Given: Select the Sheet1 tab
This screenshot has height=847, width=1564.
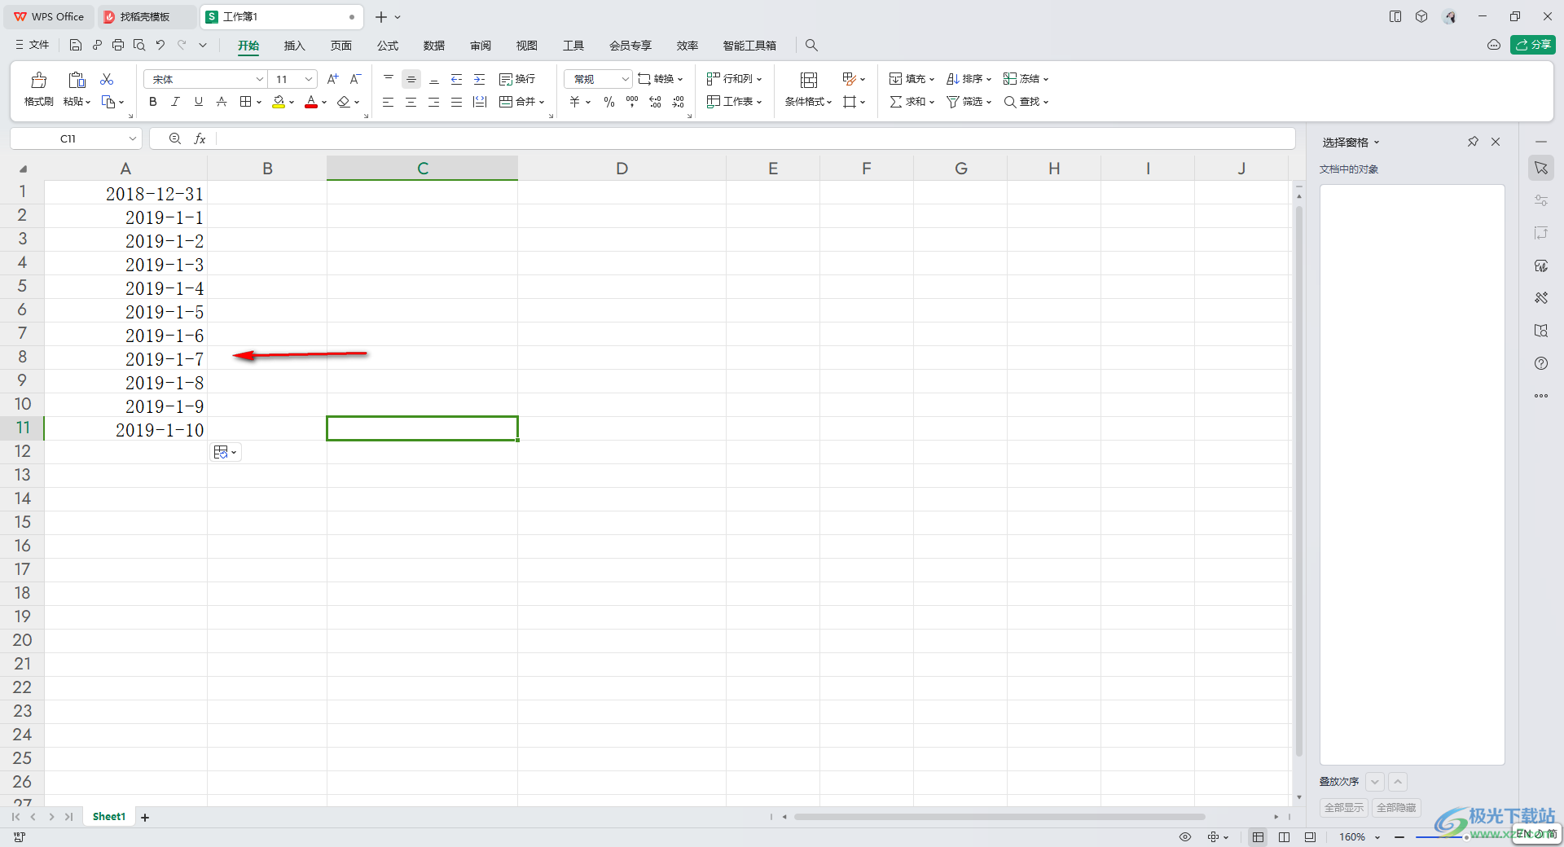Looking at the screenshot, I should tap(109, 817).
